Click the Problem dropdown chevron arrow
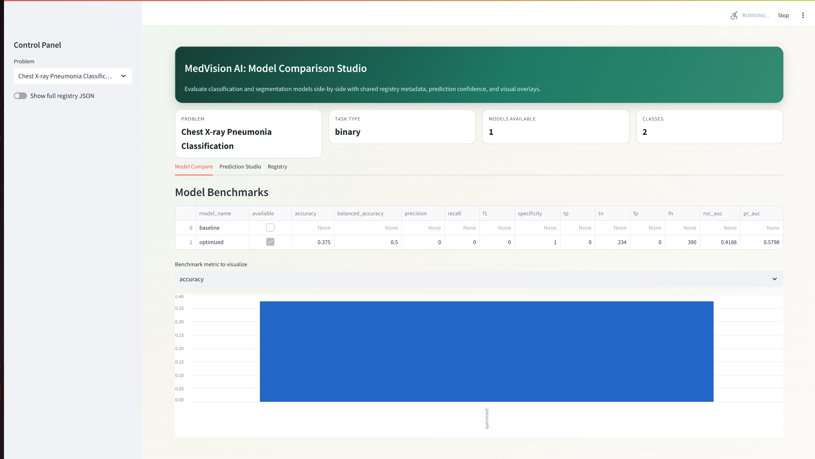This screenshot has width=815, height=459. 123,76
